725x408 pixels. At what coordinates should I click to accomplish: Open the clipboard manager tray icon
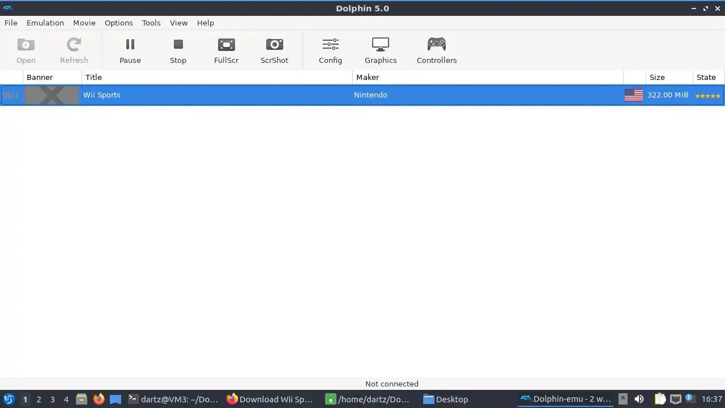pyautogui.click(x=660, y=399)
